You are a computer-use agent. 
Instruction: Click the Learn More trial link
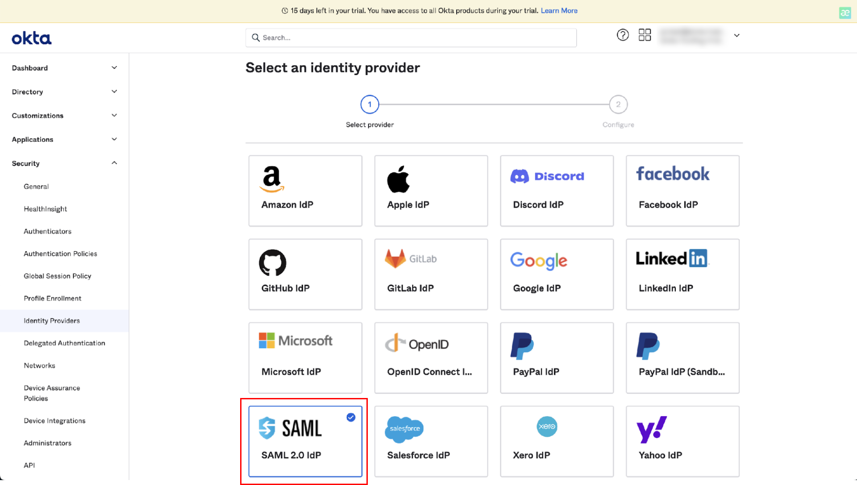(x=559, y=11)
